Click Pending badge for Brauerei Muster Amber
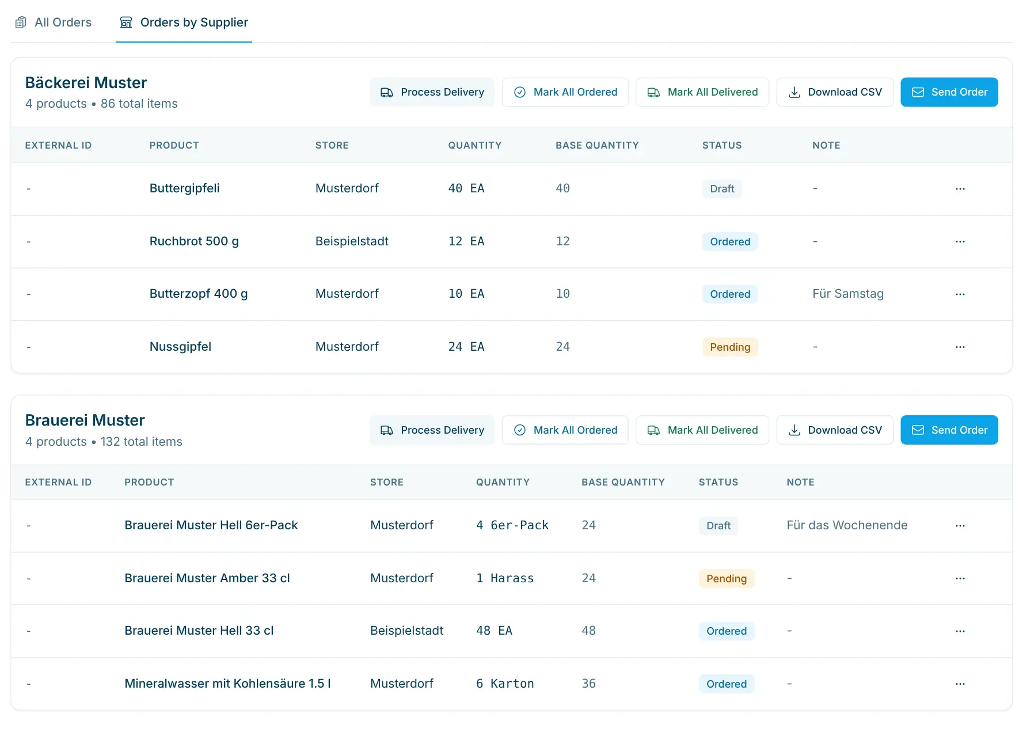 (x=727, y=579)
